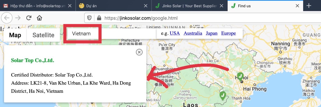Switch to Satellite view
This screenshot has height=107, width=321.
(x=43, y=35)
